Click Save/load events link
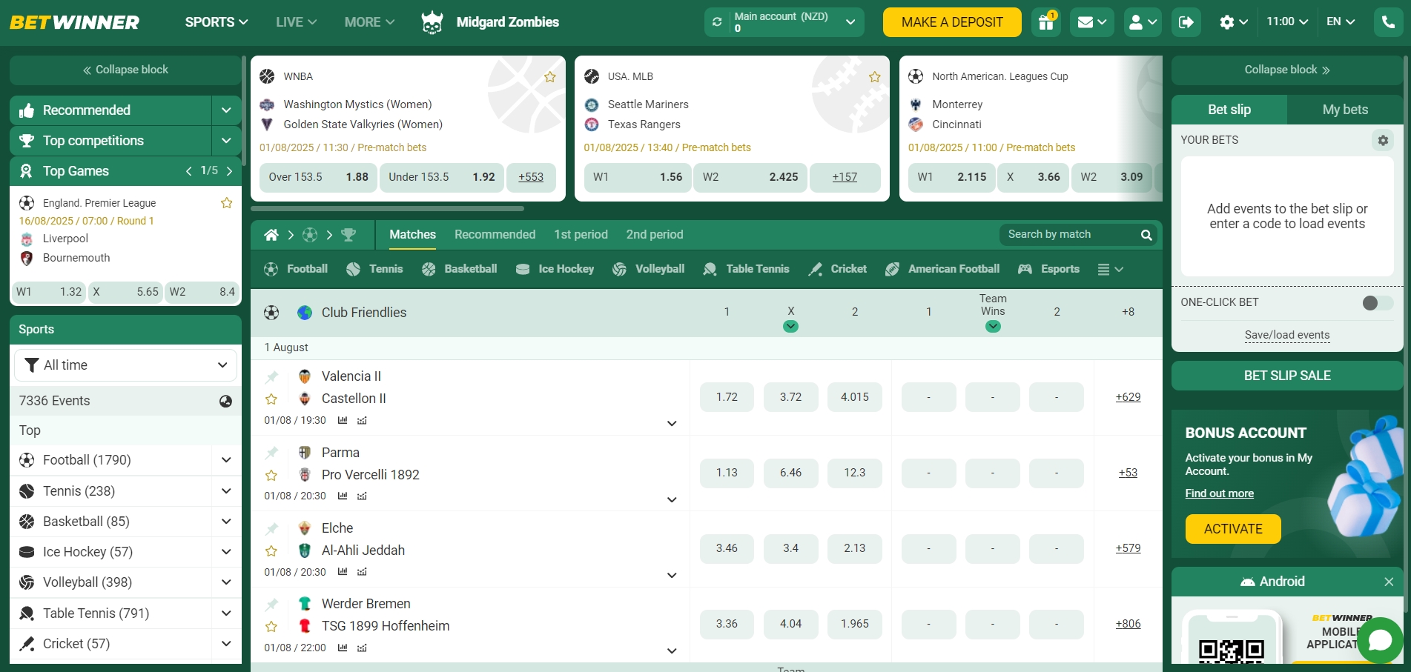1411x672 pixels. pyautogui.click(x=1287, y=335)
